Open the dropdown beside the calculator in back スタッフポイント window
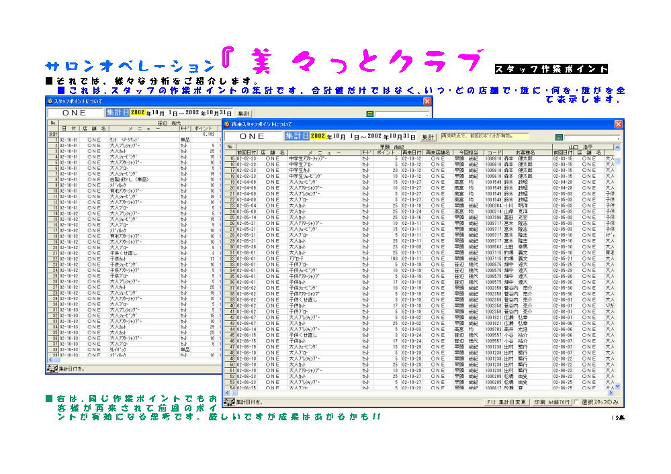The image size is (671, 474). 402,113
